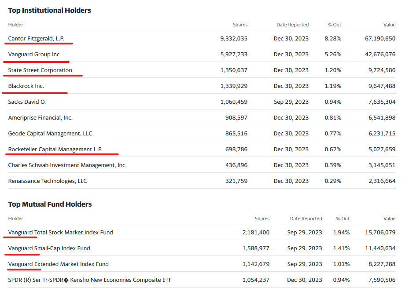Click the Vanguard Group Inc holder name
Image resolution: width=409 pixels, height=288 pixels.
click(34, 55)
